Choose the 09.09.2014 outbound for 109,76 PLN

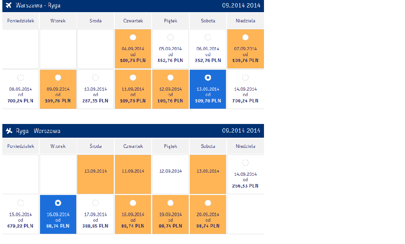pos(58,78)
